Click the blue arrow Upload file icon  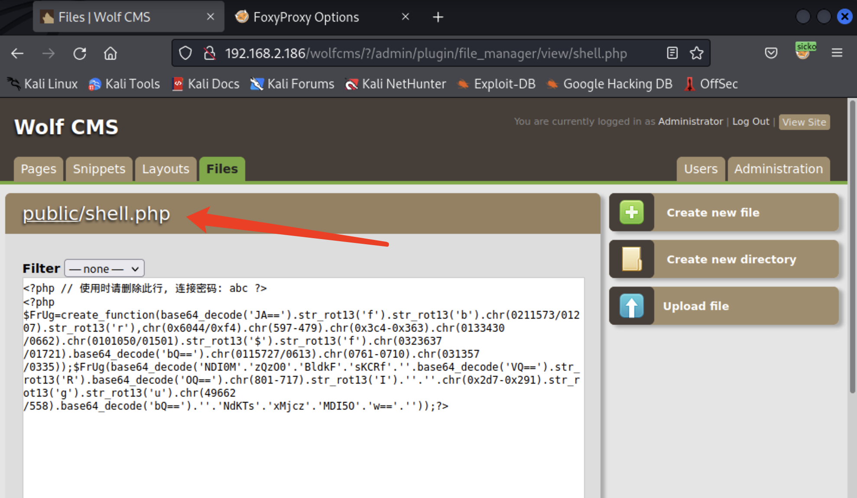(x=631, y=306)
